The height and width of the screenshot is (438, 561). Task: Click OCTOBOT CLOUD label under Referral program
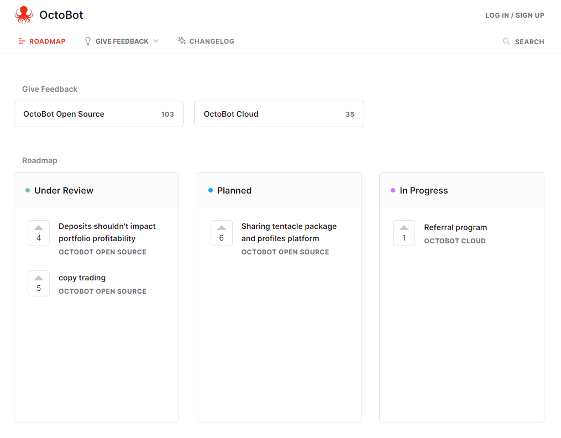click(455, 241)
